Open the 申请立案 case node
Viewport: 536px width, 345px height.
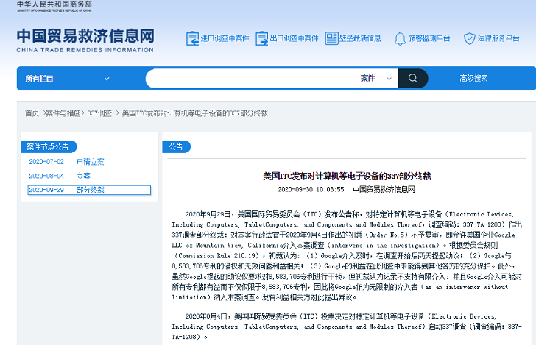(x=91, y=162)
